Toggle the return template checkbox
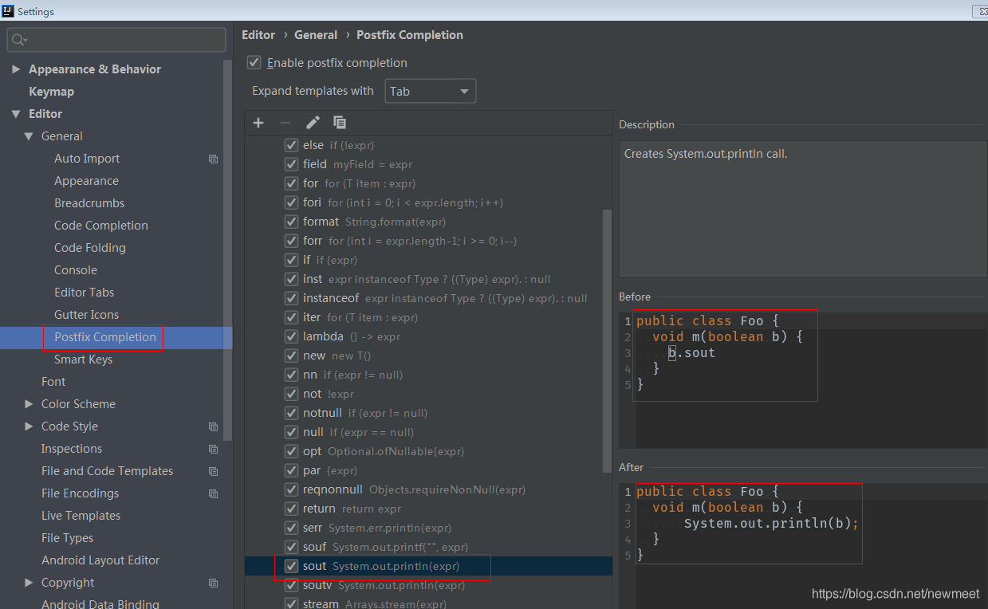The width and height of the screenshot is (988, 609). pos(291,509)
